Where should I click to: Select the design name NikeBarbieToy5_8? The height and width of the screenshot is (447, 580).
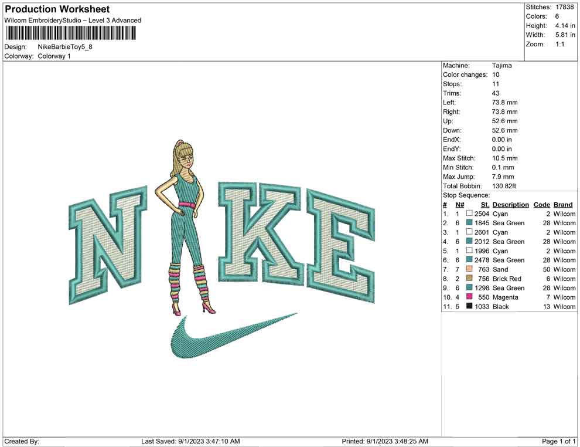(x=64, y=47)
